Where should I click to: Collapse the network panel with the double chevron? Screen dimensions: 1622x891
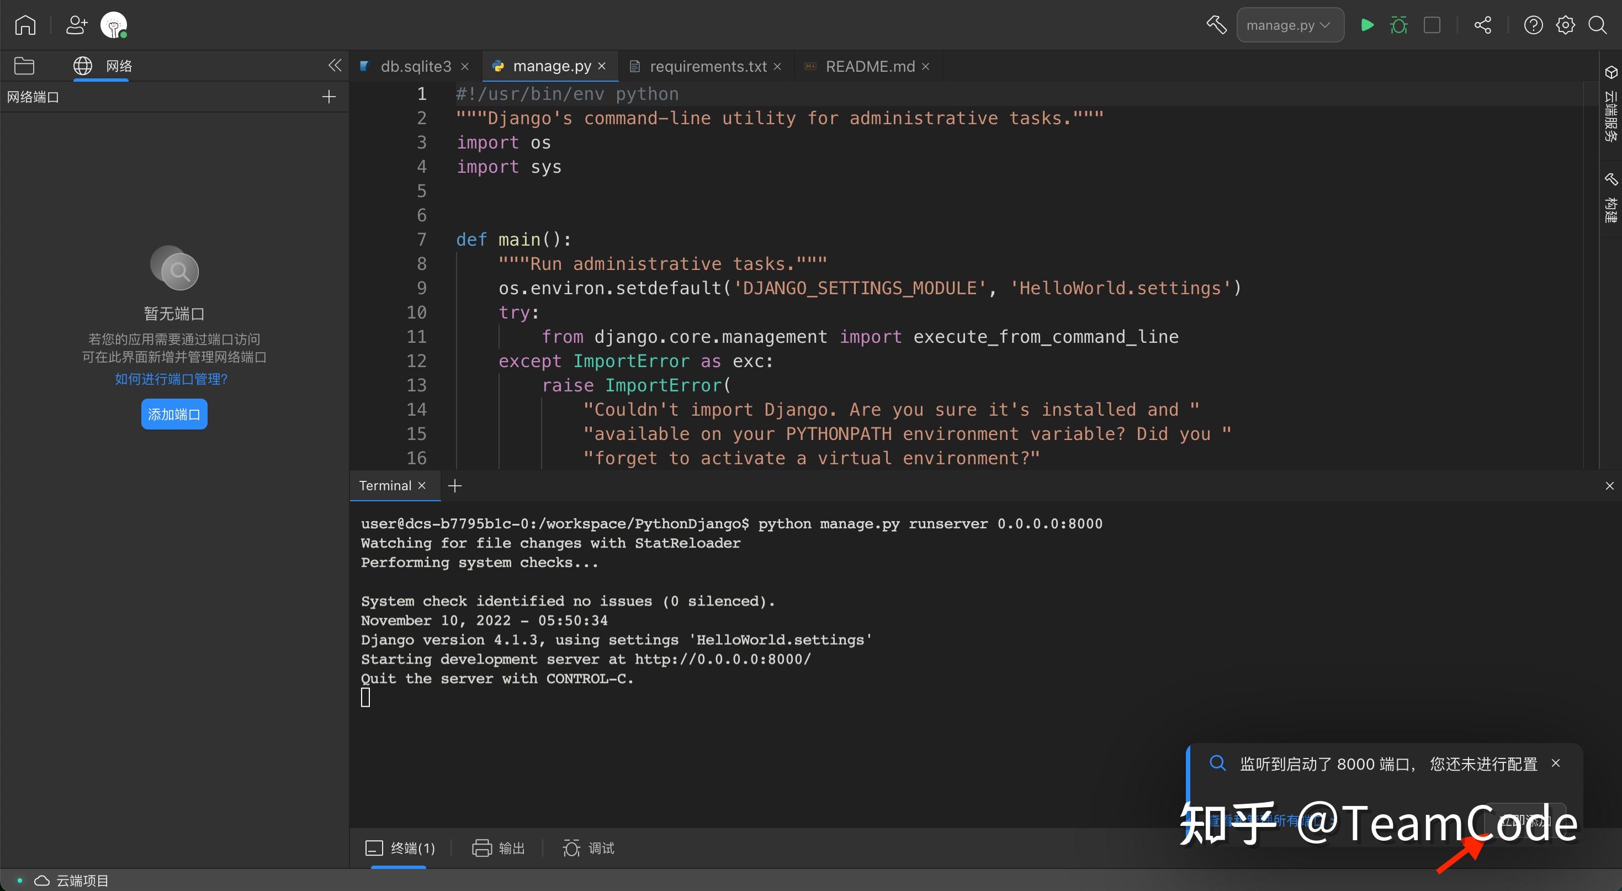click(x=335, y=65)
